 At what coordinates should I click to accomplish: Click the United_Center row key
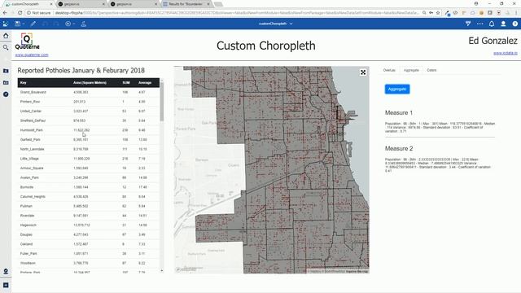(x=31, y=111)
